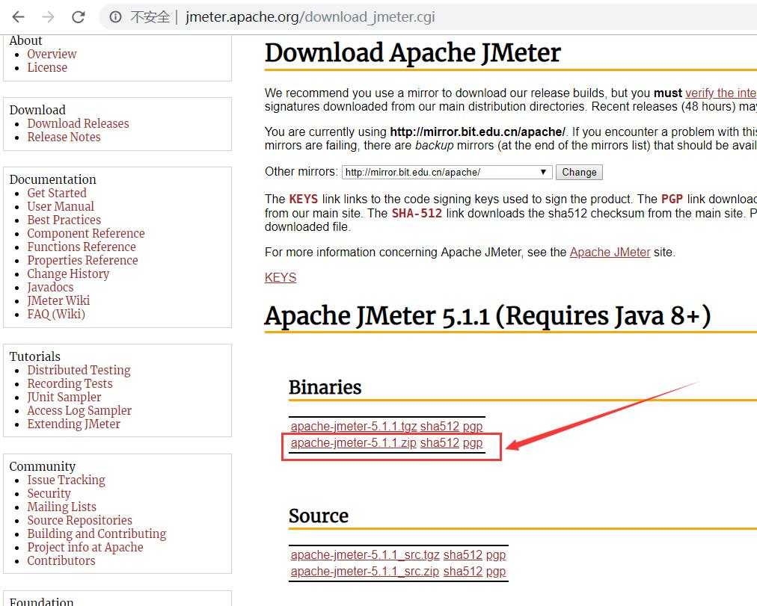757x606 pixels.
Task: Visit the JMeter Wiki link
Action: (58, 301)
